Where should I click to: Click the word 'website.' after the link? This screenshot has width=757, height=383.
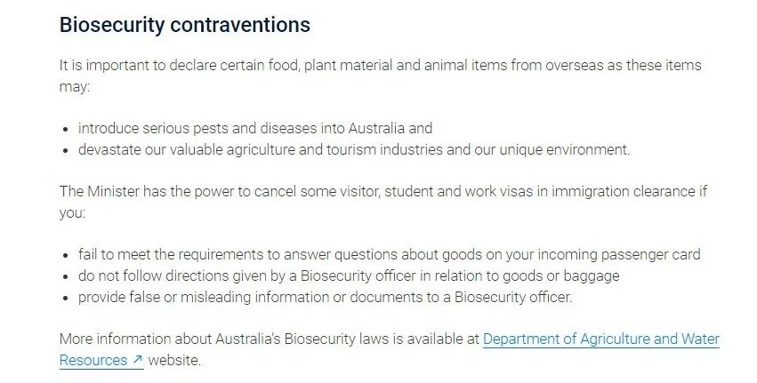[174, 360]
